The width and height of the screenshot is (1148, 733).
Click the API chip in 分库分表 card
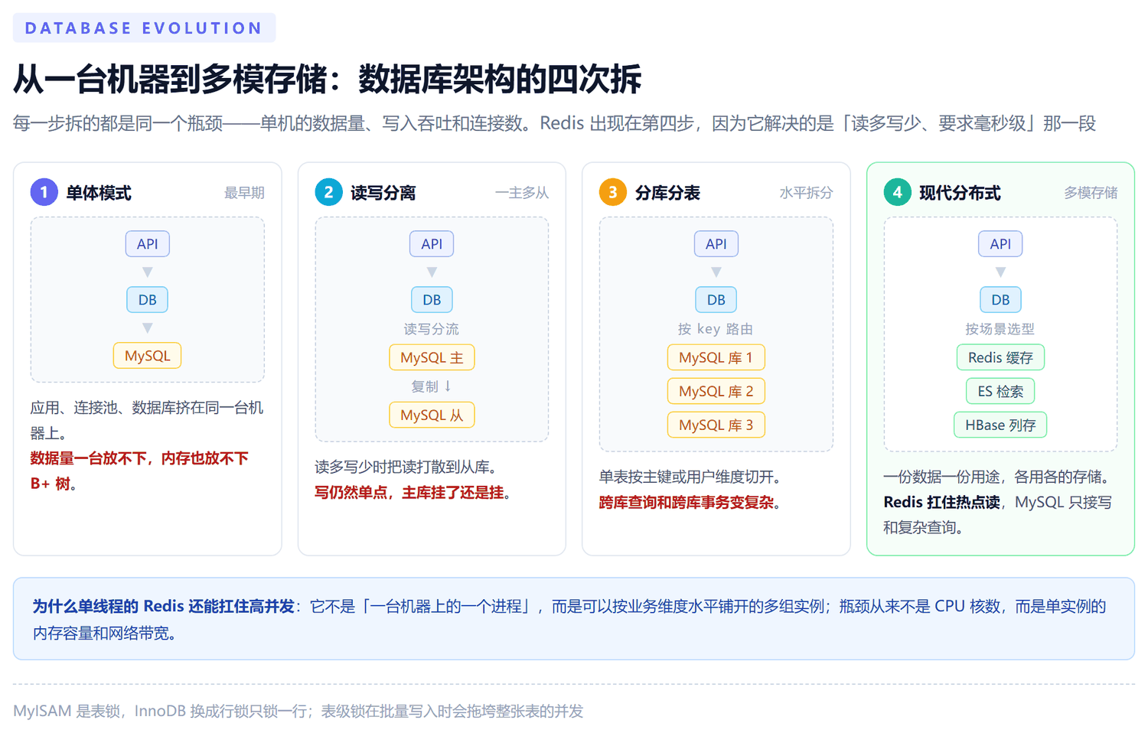(x=716, y=244)
